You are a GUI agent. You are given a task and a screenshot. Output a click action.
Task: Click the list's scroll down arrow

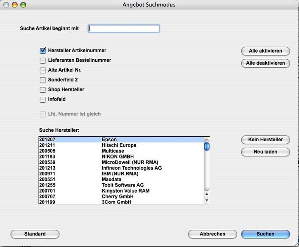(207, 200)
